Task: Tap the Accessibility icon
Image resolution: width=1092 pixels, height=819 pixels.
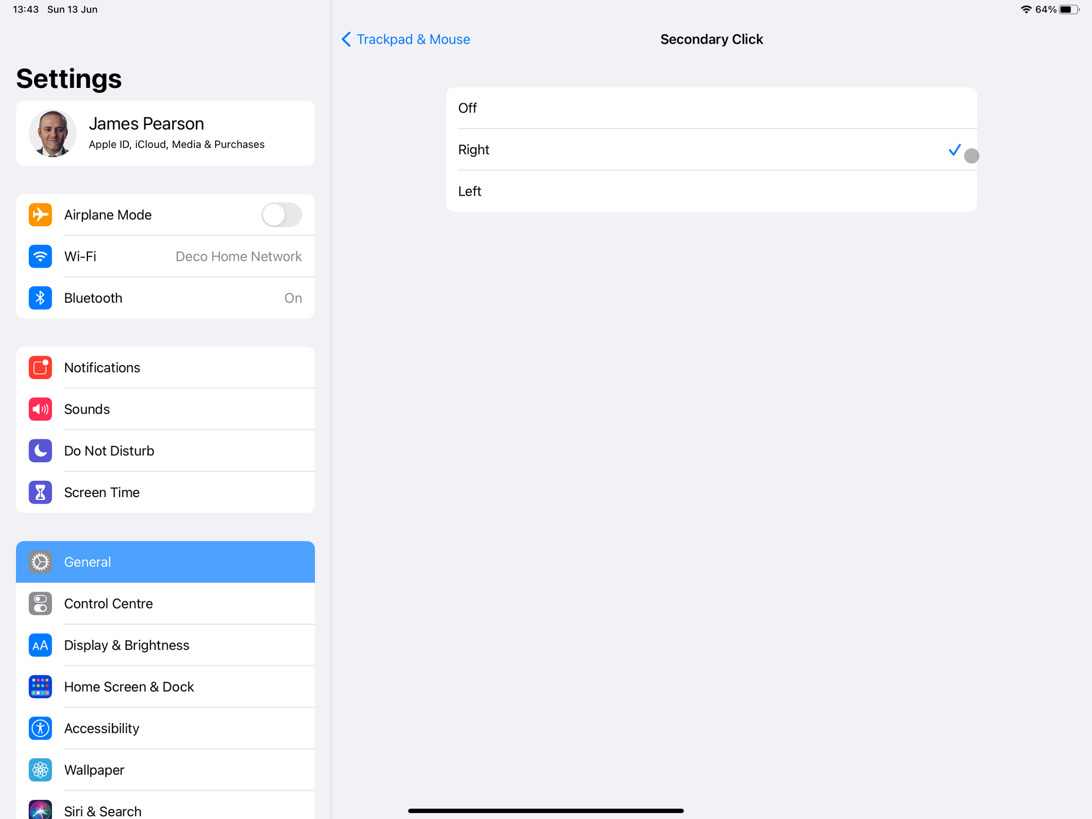Action: (x=40, y=728)
